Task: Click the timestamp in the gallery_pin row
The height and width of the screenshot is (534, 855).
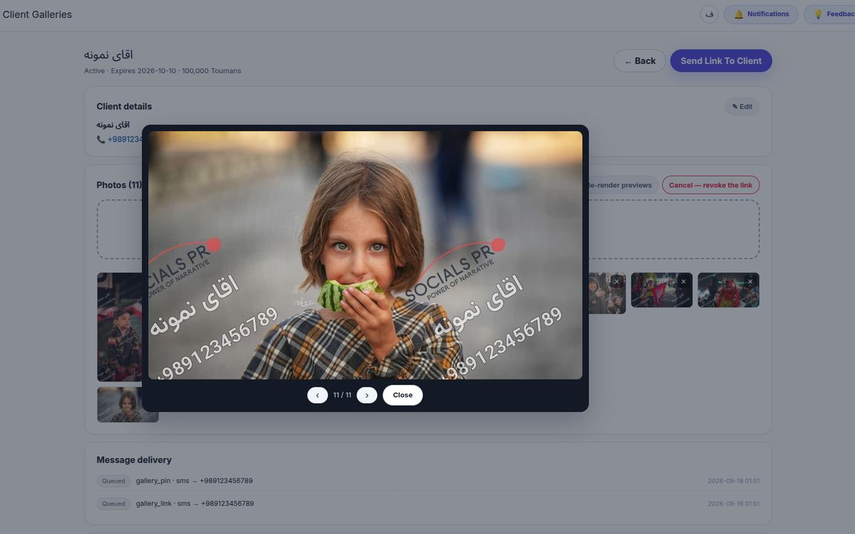Action: coord(733,481)
